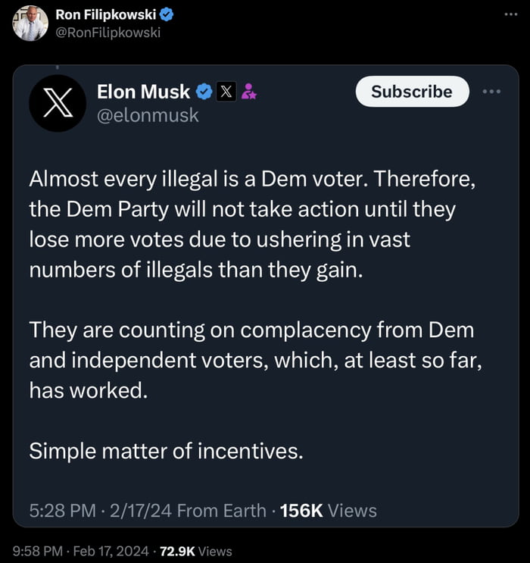This screenshot has height=563, width=530.
Task: Click the "From Earth" location label
Action: point(220,511)
